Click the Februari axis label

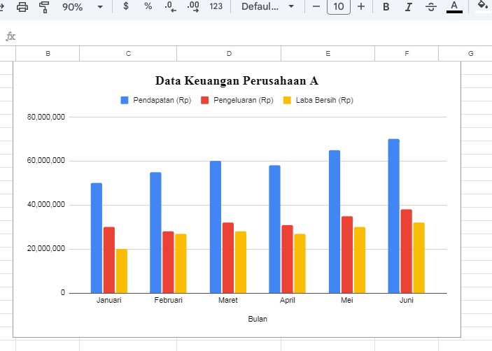[168, 300]
